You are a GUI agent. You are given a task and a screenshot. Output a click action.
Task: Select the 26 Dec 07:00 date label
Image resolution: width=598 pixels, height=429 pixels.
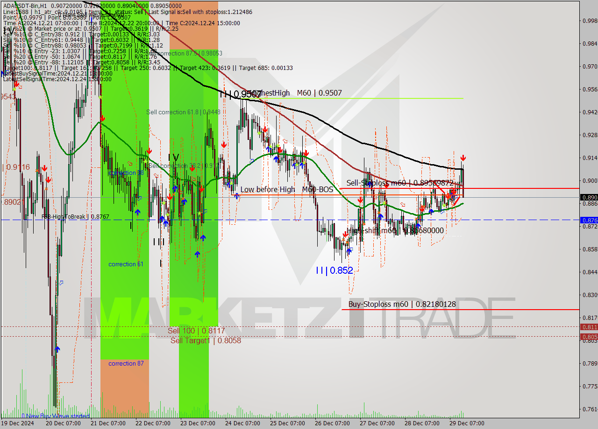[332, 423]
